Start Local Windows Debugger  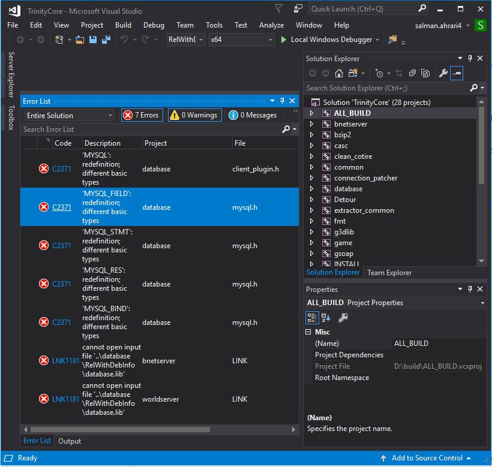(x=326, y=40)
